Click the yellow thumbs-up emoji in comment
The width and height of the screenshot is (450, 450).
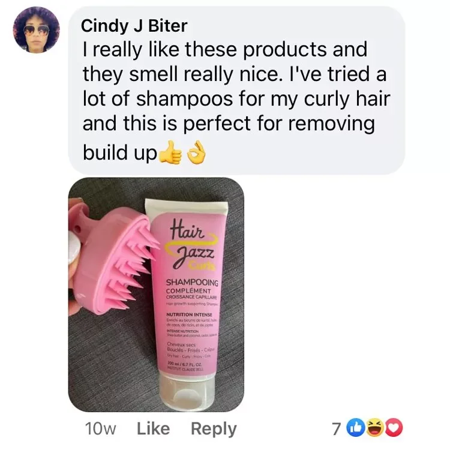(170, 152)
